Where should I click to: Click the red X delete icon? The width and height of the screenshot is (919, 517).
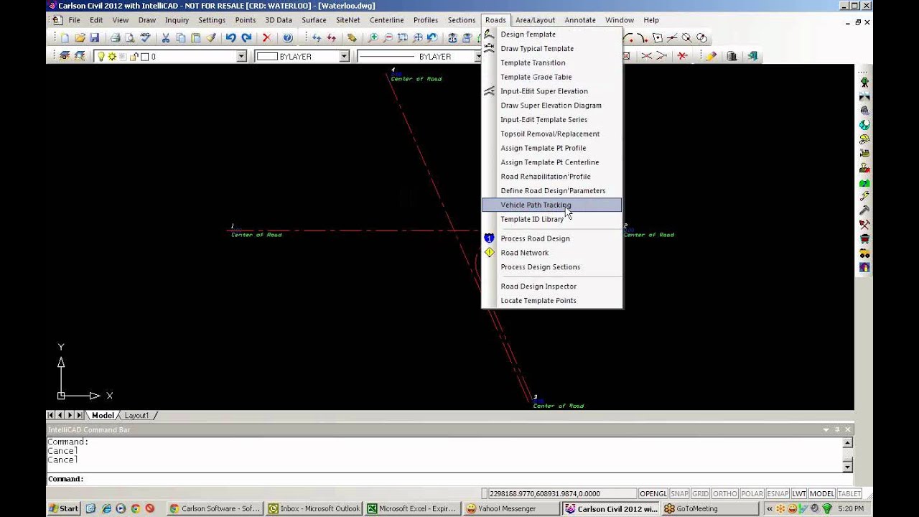pyautogui.click(x=266, y=38)
